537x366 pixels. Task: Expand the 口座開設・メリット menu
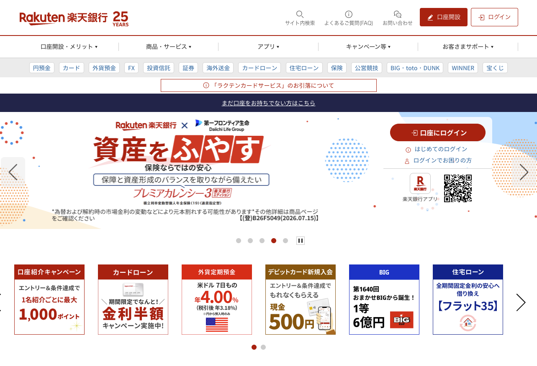pyautogui.click(x=69, y=47)
